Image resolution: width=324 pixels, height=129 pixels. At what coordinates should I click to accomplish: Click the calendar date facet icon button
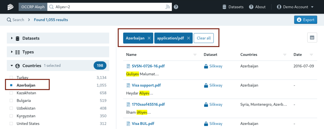[312, 38]
